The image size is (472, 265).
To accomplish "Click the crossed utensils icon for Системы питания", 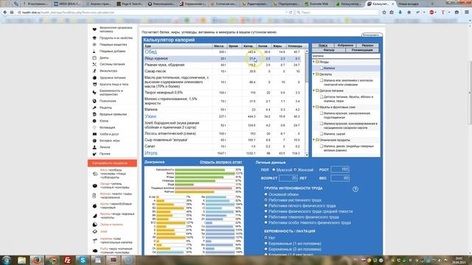I will (x=94, y=64).
